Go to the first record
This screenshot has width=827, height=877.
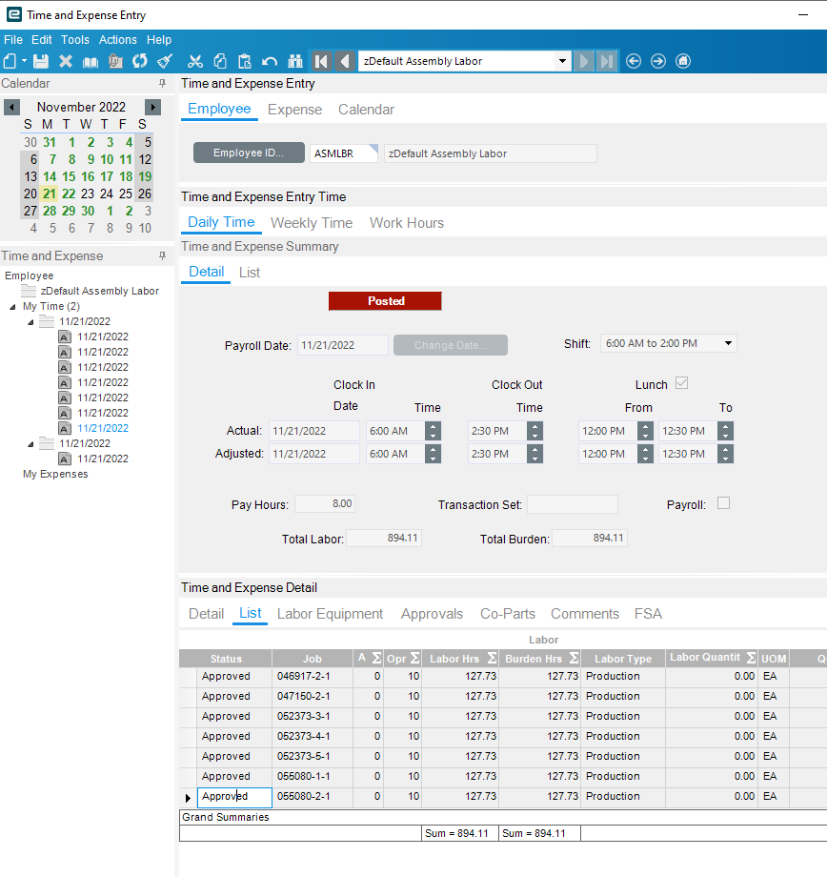tap(321, 61)
